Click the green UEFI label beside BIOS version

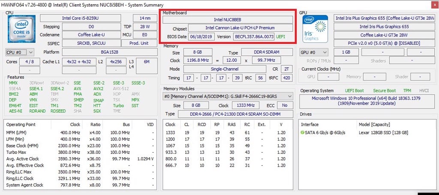coord(281,37)
